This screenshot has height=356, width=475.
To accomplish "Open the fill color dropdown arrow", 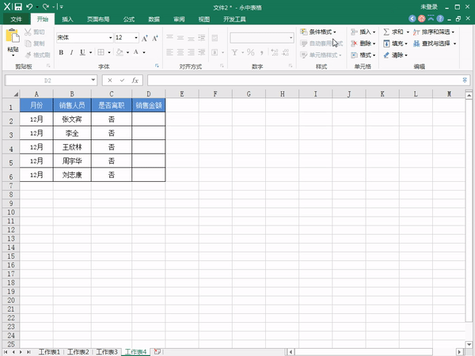I will point(127,53).
